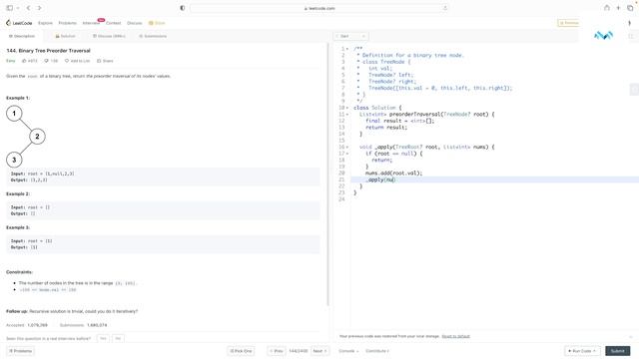Viewport: 639px width, 359px height.
Task: Open the Explore menu item
Action: [45, 23]
